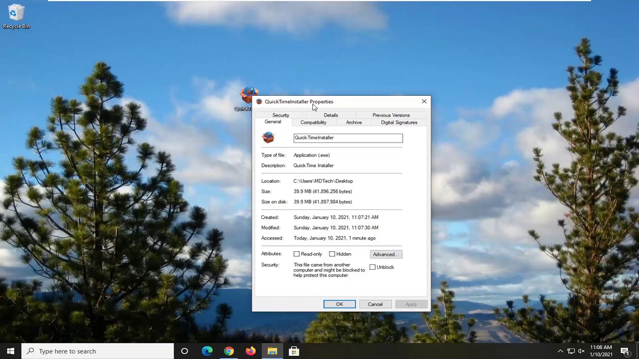Click the taskbar search box

[98, 351]
